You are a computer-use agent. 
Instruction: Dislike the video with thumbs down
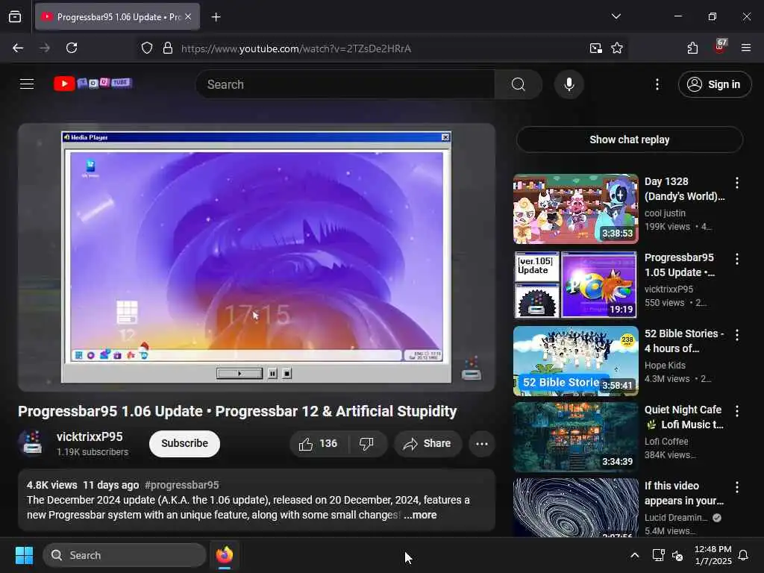click(x=367, y=443)
